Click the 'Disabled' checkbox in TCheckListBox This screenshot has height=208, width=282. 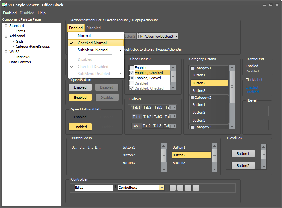(132, 83)
